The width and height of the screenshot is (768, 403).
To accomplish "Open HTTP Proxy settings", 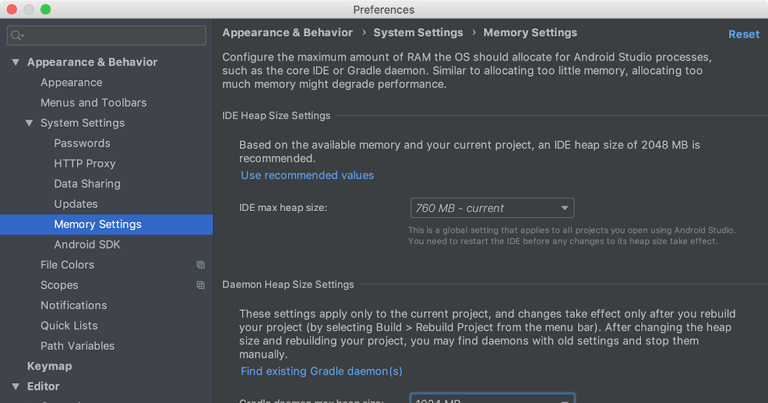I will (84, 163).
